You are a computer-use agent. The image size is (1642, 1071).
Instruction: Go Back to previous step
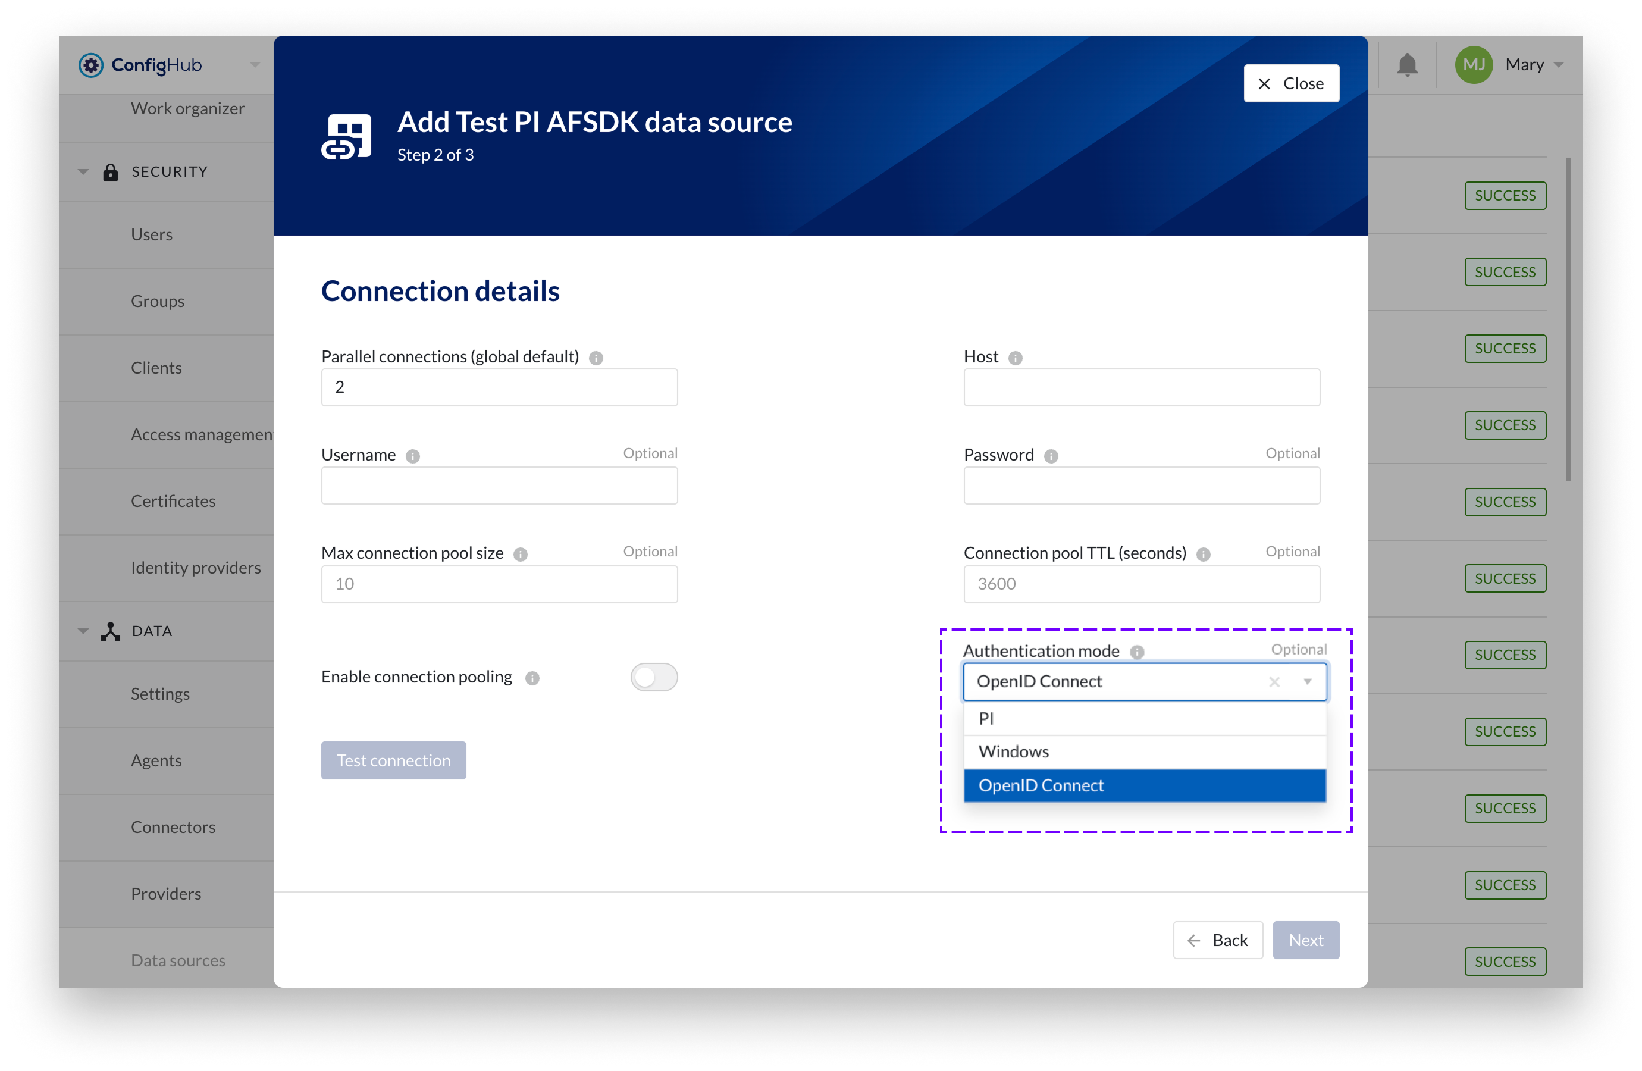1218,940
